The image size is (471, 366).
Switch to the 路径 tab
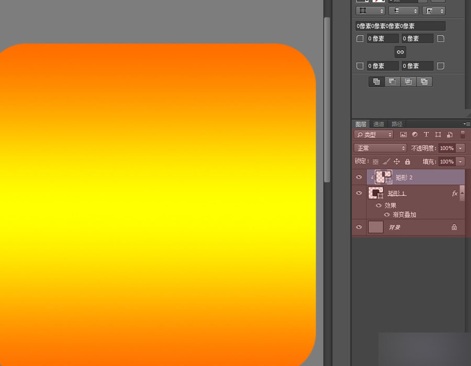[397, 124]
